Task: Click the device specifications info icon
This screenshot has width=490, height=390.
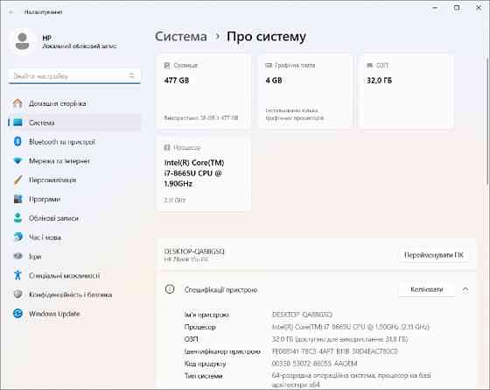Action: [170, 289]
